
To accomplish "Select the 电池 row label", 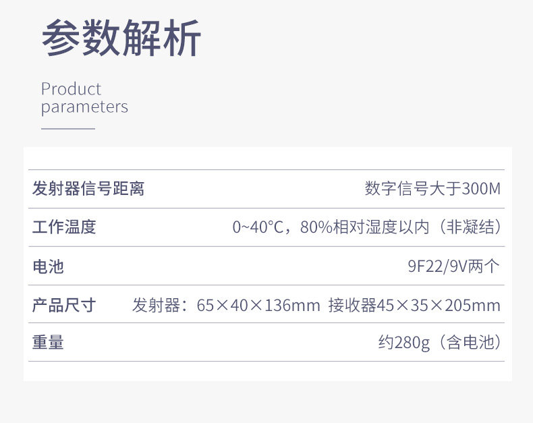I will pyautogui.click(x=49, y=266).
